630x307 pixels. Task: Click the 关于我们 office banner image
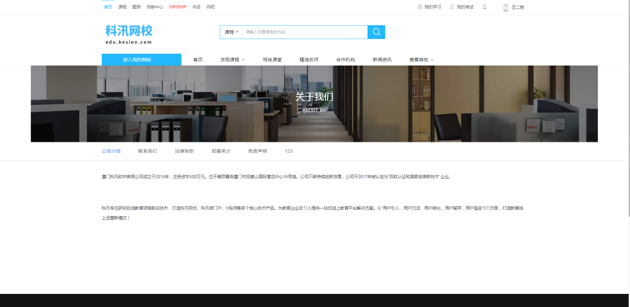point(314,104)
